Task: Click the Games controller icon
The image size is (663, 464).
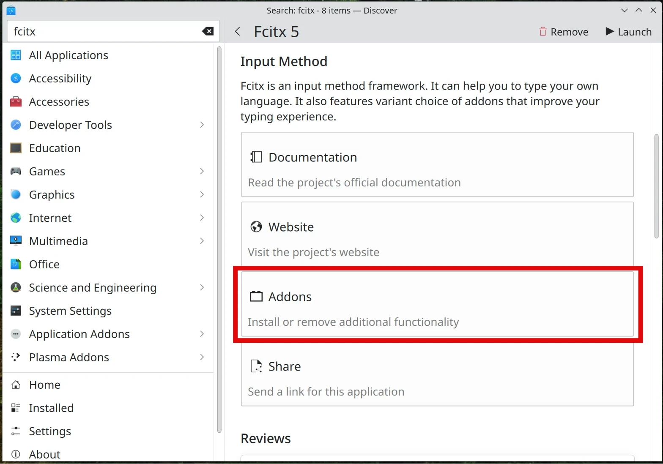Action: click(x=16, y=171)
